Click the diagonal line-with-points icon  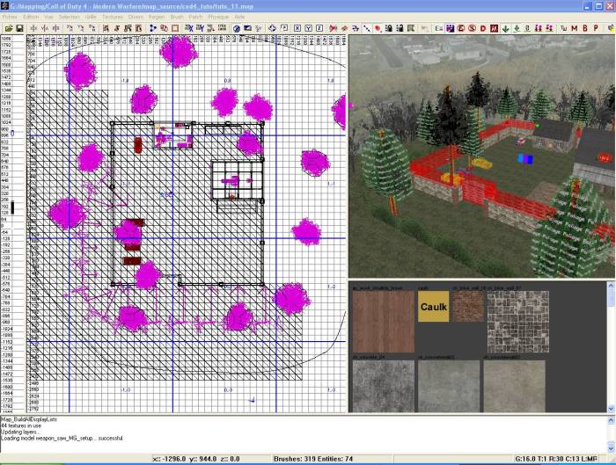tap(367, 28)
